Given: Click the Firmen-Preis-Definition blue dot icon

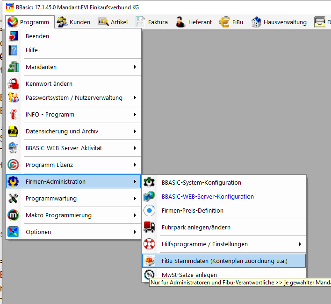Looking at the screenshot, I should click(x=149, y=211).
